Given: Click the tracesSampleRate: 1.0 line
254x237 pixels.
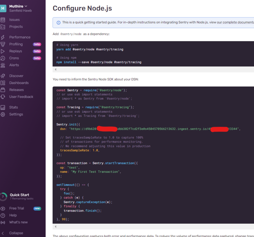Looking at the screenshot, I should pos(80,151).
